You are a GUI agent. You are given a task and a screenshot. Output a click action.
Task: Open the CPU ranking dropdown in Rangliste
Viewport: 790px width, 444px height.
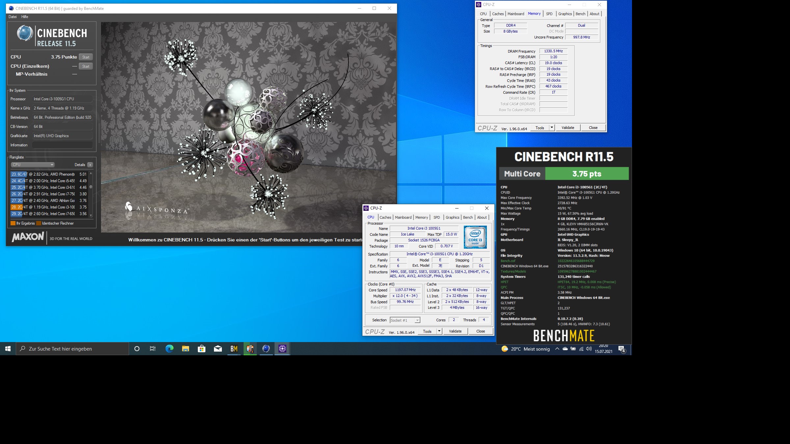(x=32, y=165)
